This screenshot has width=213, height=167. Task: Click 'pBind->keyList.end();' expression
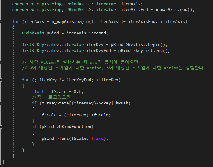[x=144, y=51]
